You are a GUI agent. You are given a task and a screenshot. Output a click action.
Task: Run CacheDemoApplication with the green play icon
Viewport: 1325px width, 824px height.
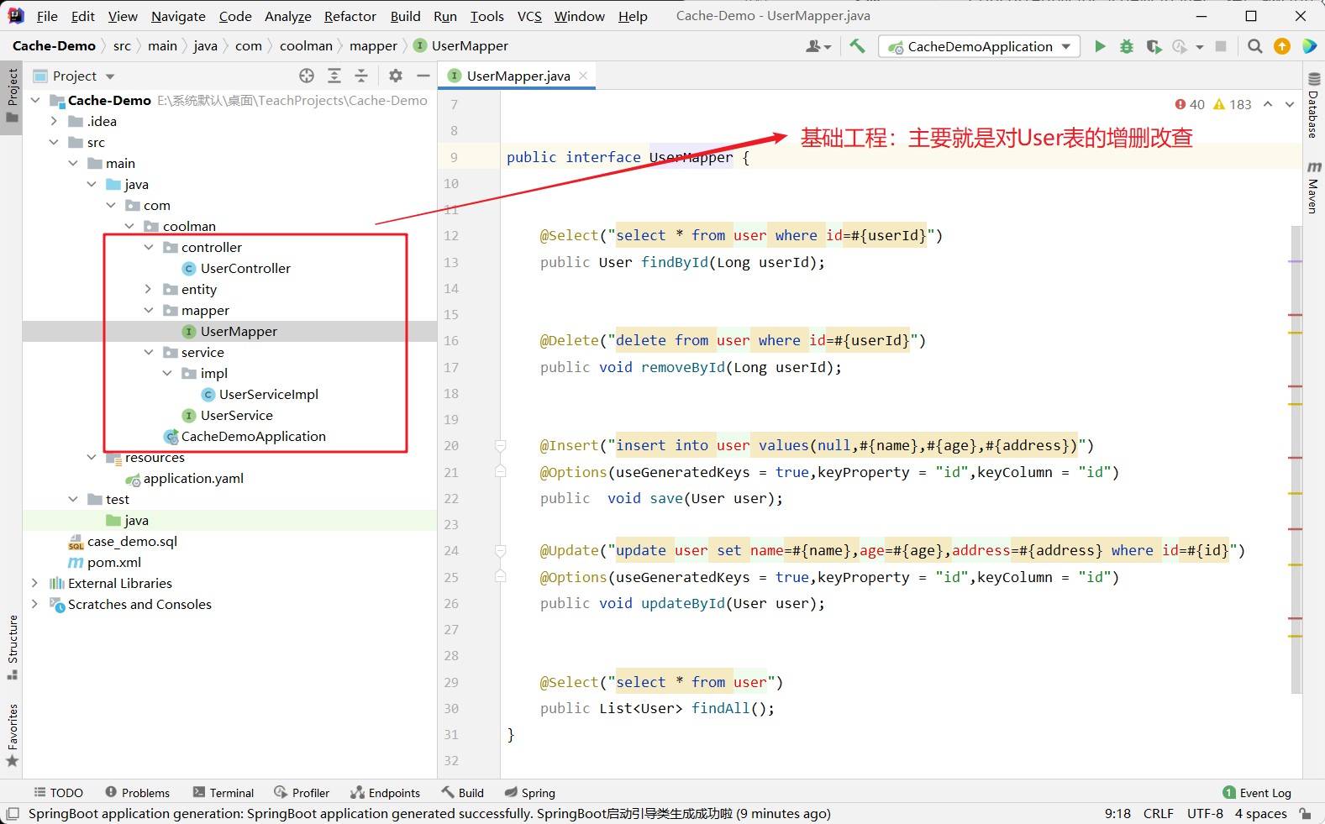coord(1100,46)
